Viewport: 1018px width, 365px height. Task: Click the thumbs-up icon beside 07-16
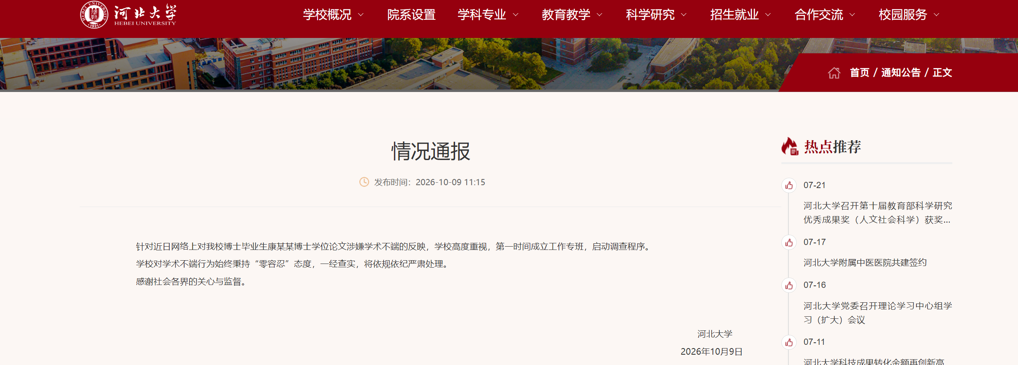(x=789, y=285)
